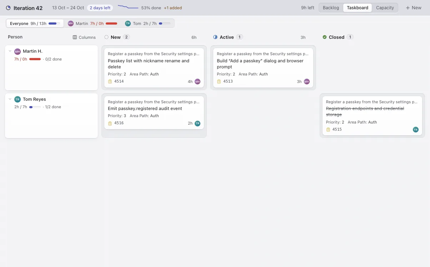Click the 13 Oct – 24 Oct dates
Screen dimensions: 430x267
pyautogui.click(x=68, y=8)
